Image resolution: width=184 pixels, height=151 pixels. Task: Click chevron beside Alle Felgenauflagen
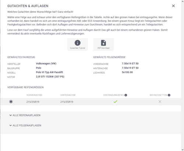pos(11,125)
